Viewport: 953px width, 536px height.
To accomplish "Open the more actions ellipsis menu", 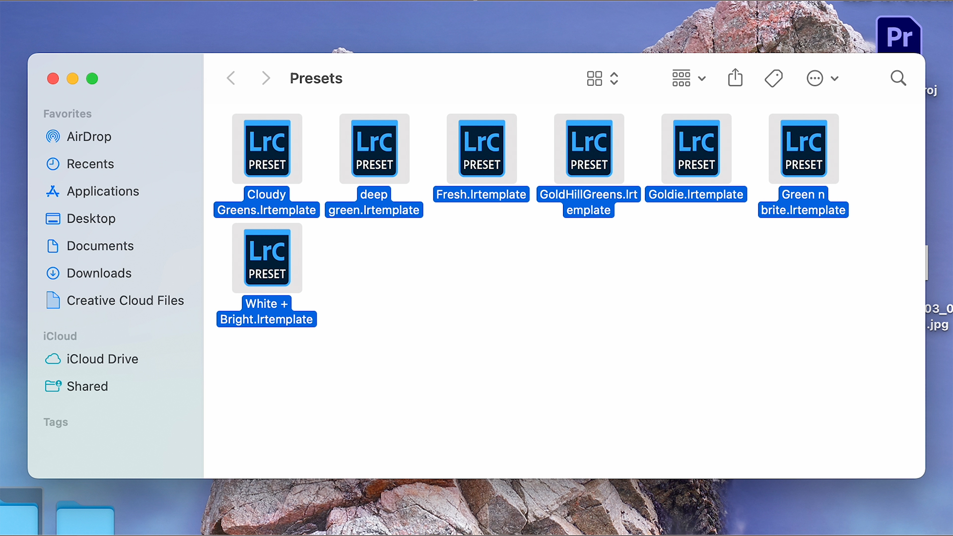I will pos(822,78).
